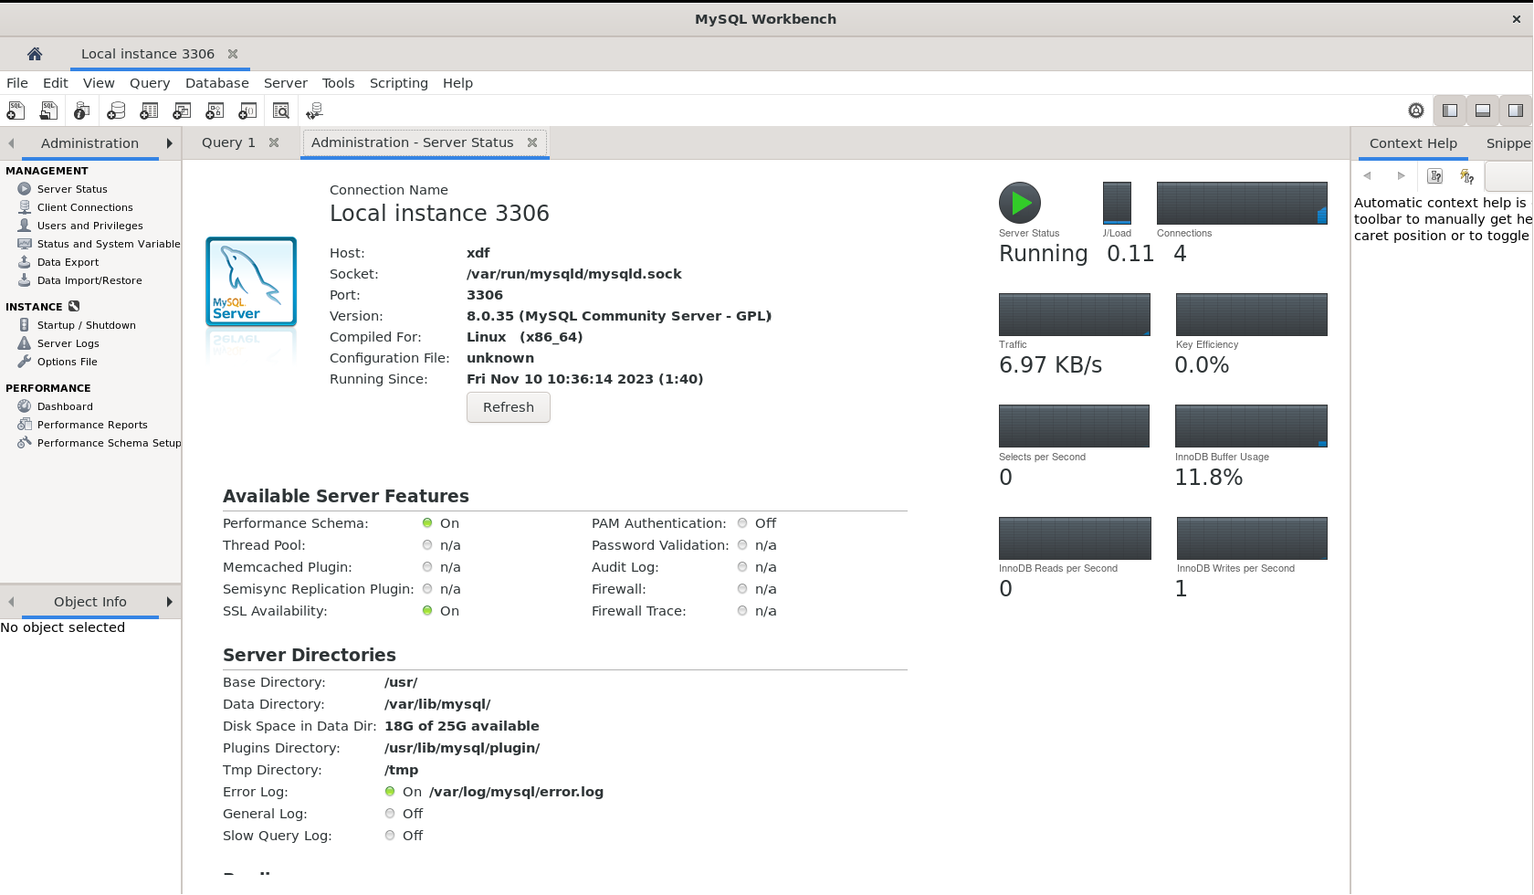Image resolution: width=1534 pixels, height=895 pixels.
Task: Create a new function icon
Action: click(x=247, y=111)
